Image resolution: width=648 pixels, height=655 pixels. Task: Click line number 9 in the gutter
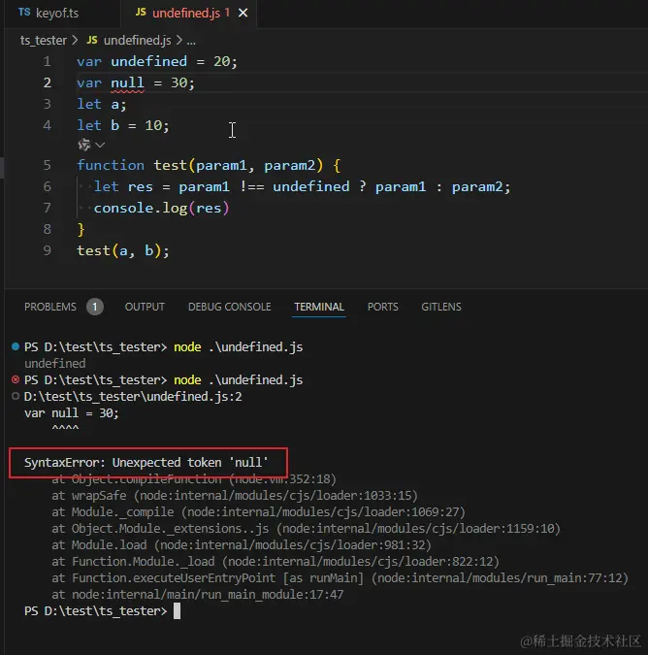(x=48, y=250)
